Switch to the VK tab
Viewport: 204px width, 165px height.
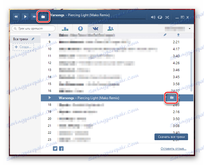pyautogui.click(x=95, y=28)
